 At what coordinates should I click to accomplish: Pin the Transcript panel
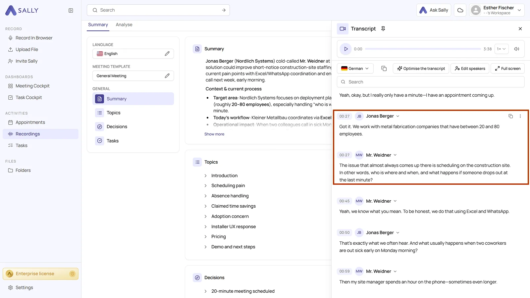(383, 29)
